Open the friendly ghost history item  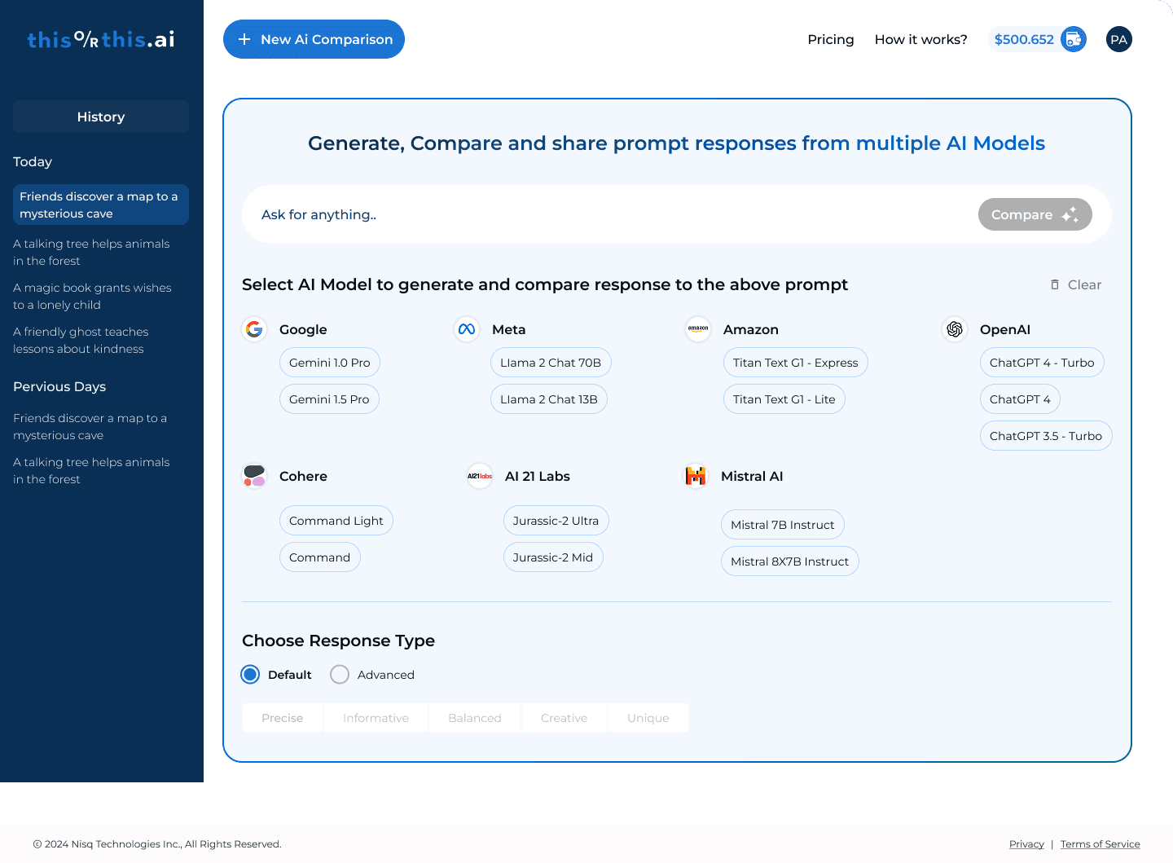click(81, 340)
